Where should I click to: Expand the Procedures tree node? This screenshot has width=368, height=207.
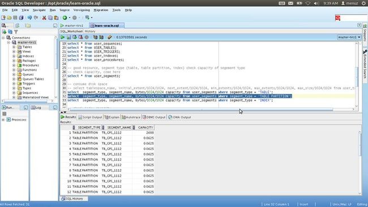pyautogui.click(x=14, y=65)
